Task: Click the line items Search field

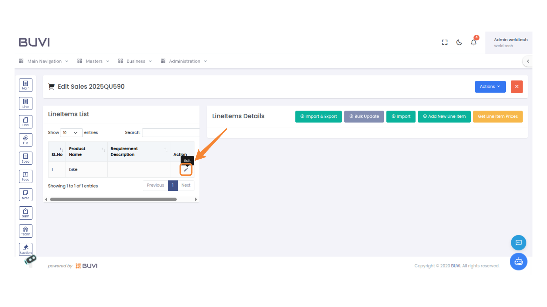Action: point(171,133)
